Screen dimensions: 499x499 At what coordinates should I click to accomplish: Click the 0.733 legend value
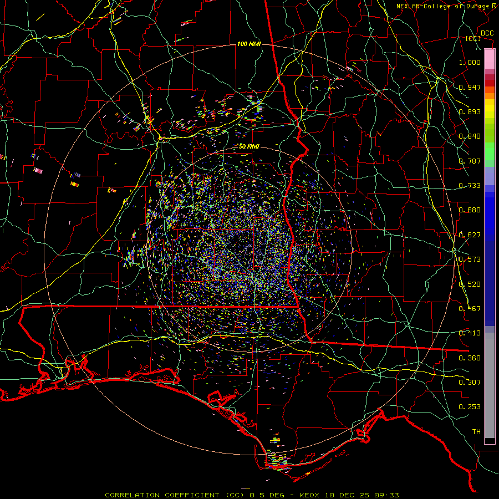tap(470, 186)
